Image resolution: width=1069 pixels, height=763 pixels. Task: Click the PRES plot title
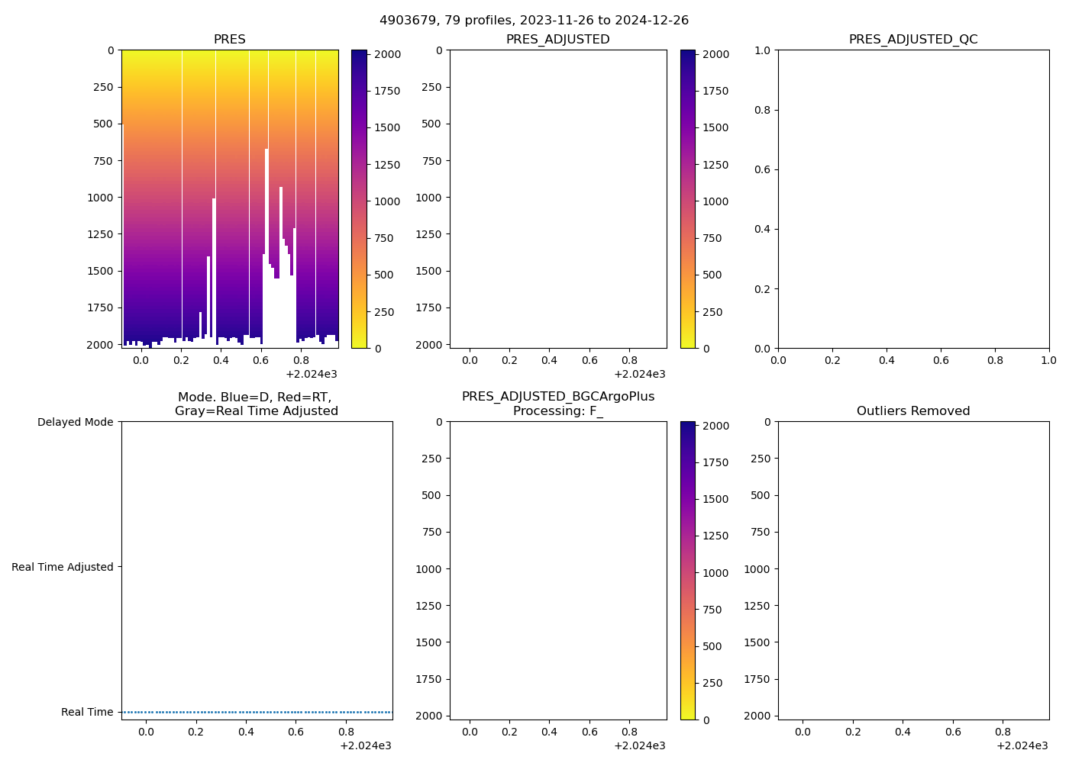point(229,40)
